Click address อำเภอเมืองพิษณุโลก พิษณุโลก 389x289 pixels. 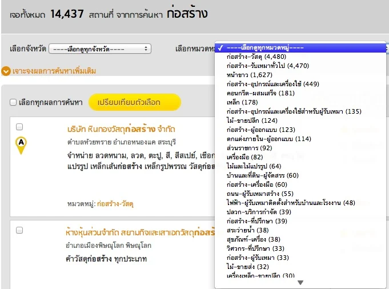[x=109, y=246]
